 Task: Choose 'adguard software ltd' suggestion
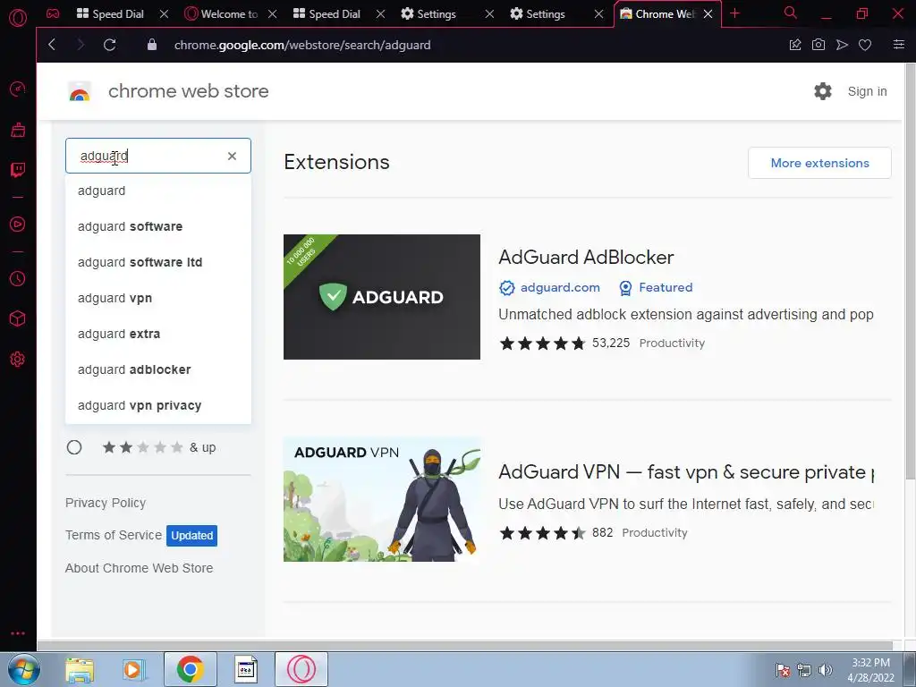(157, 262)
